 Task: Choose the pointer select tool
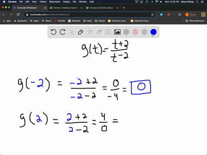point(72,32)
